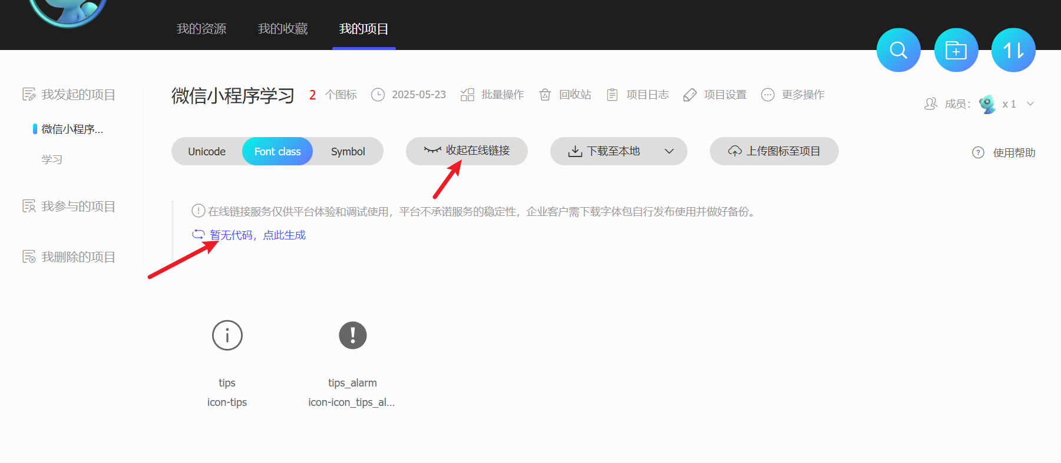Click the tips info circle icon
This screenshot has height=463, width=1061.
coord(227,335)
